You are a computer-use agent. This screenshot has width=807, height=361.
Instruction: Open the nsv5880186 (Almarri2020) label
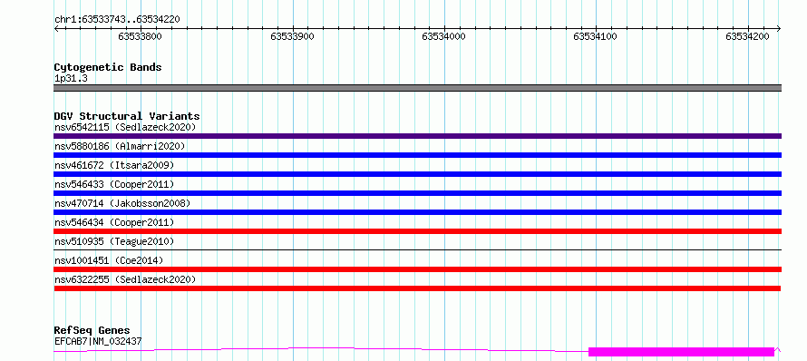click(120, 146)
